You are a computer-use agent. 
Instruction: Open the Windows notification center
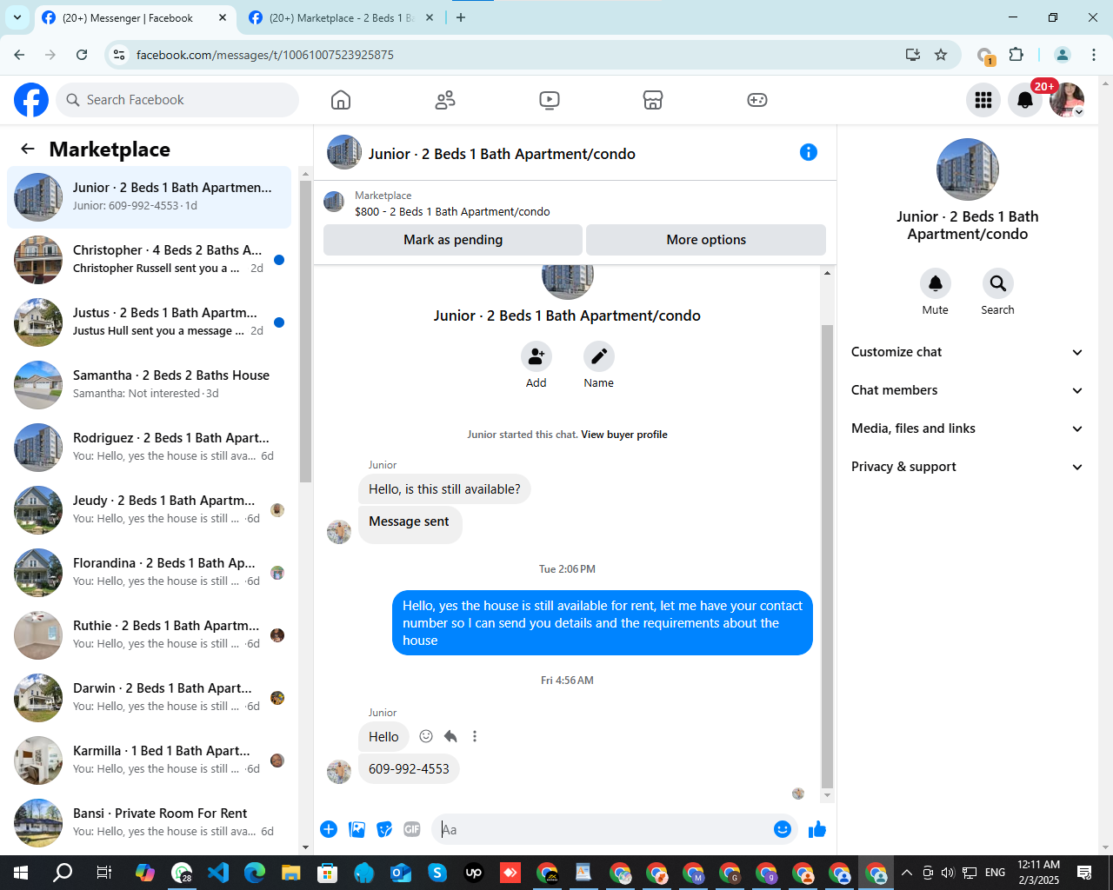1084,873
